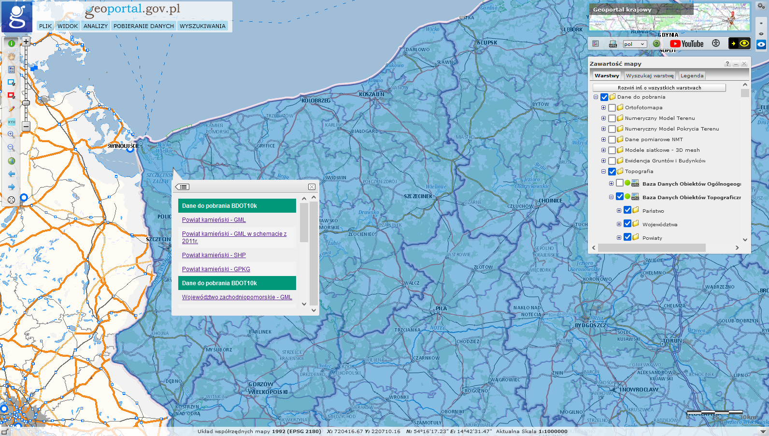Click the globe full extent icon
This screenshot has height=436, width=769.
pyautogui.click(x=12, y=161)
